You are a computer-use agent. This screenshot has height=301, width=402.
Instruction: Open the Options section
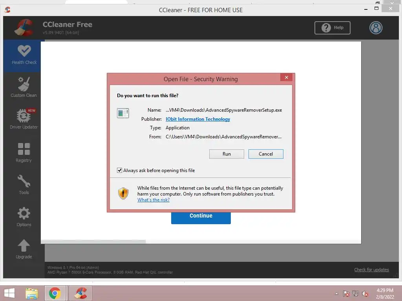[x=24, y=217]
